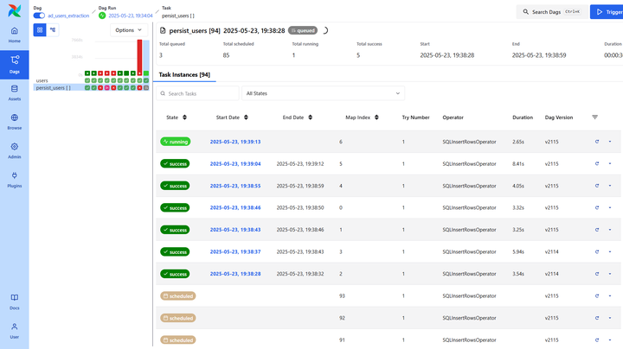623x349 pixels.
Task: Click the Try Number column header
Action: [x=415, y=117]
